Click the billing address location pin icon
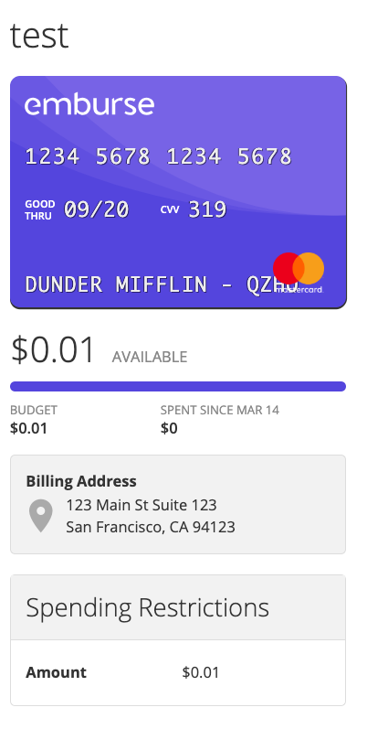This screenshot has height=729, width=367. coord(41,516)
